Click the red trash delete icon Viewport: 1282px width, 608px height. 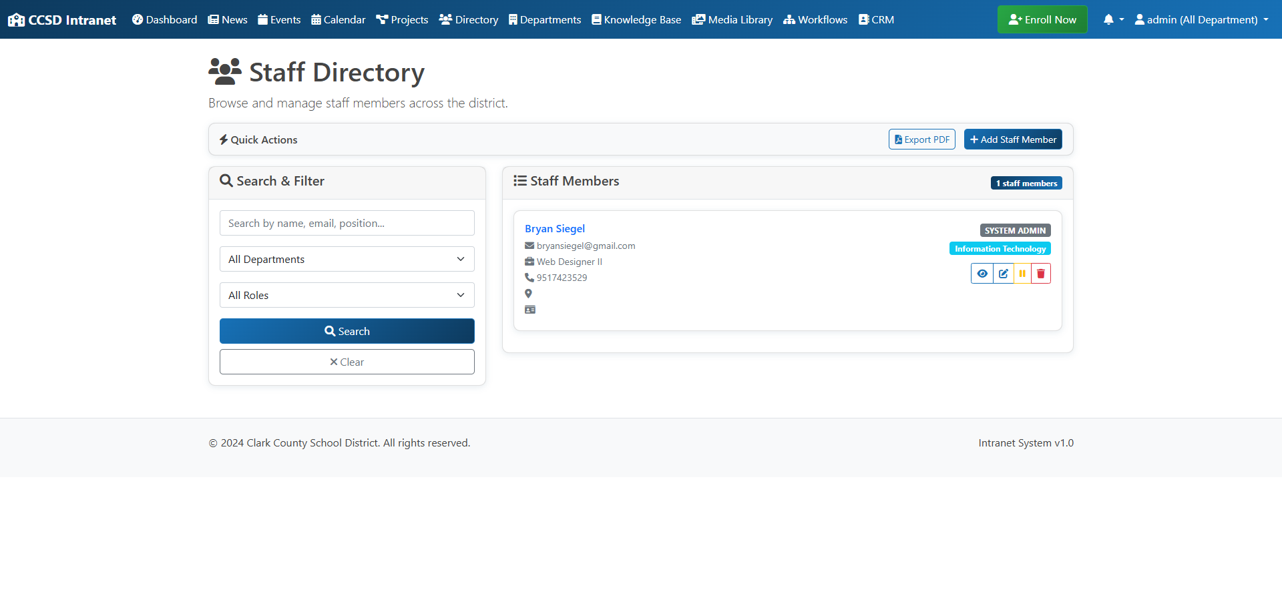pyautogui.click(x=1040, y=274)
